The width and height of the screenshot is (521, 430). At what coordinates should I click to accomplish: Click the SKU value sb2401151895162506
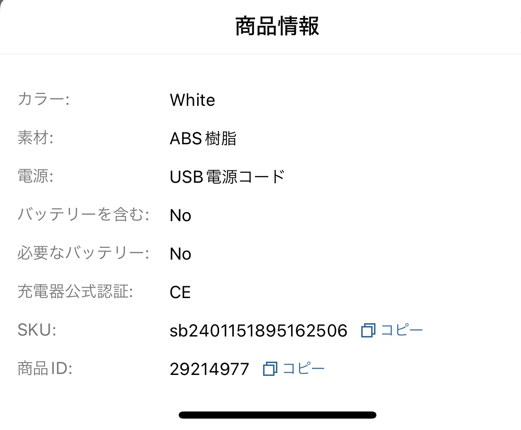tap(258, 331)
